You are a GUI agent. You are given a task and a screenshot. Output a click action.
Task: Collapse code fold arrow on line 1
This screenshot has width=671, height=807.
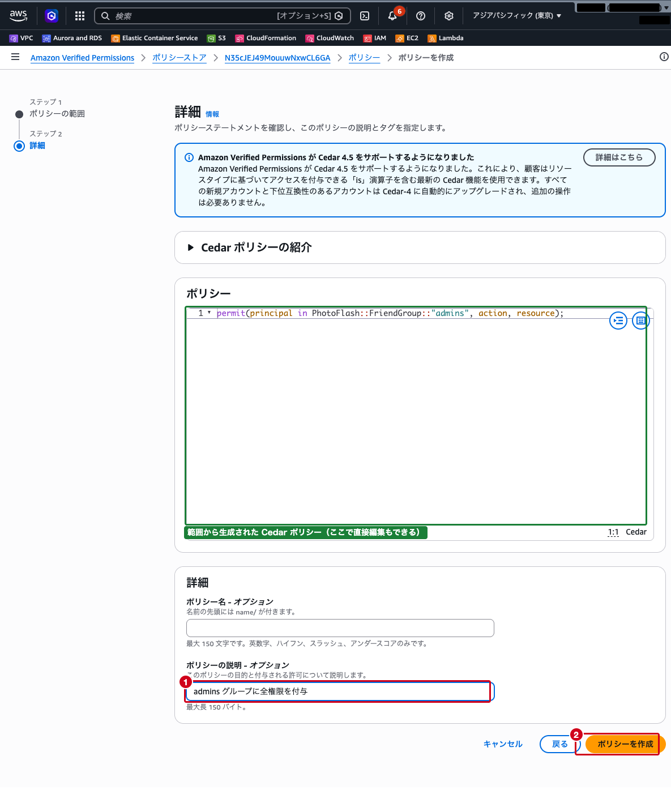coord(209,313)
